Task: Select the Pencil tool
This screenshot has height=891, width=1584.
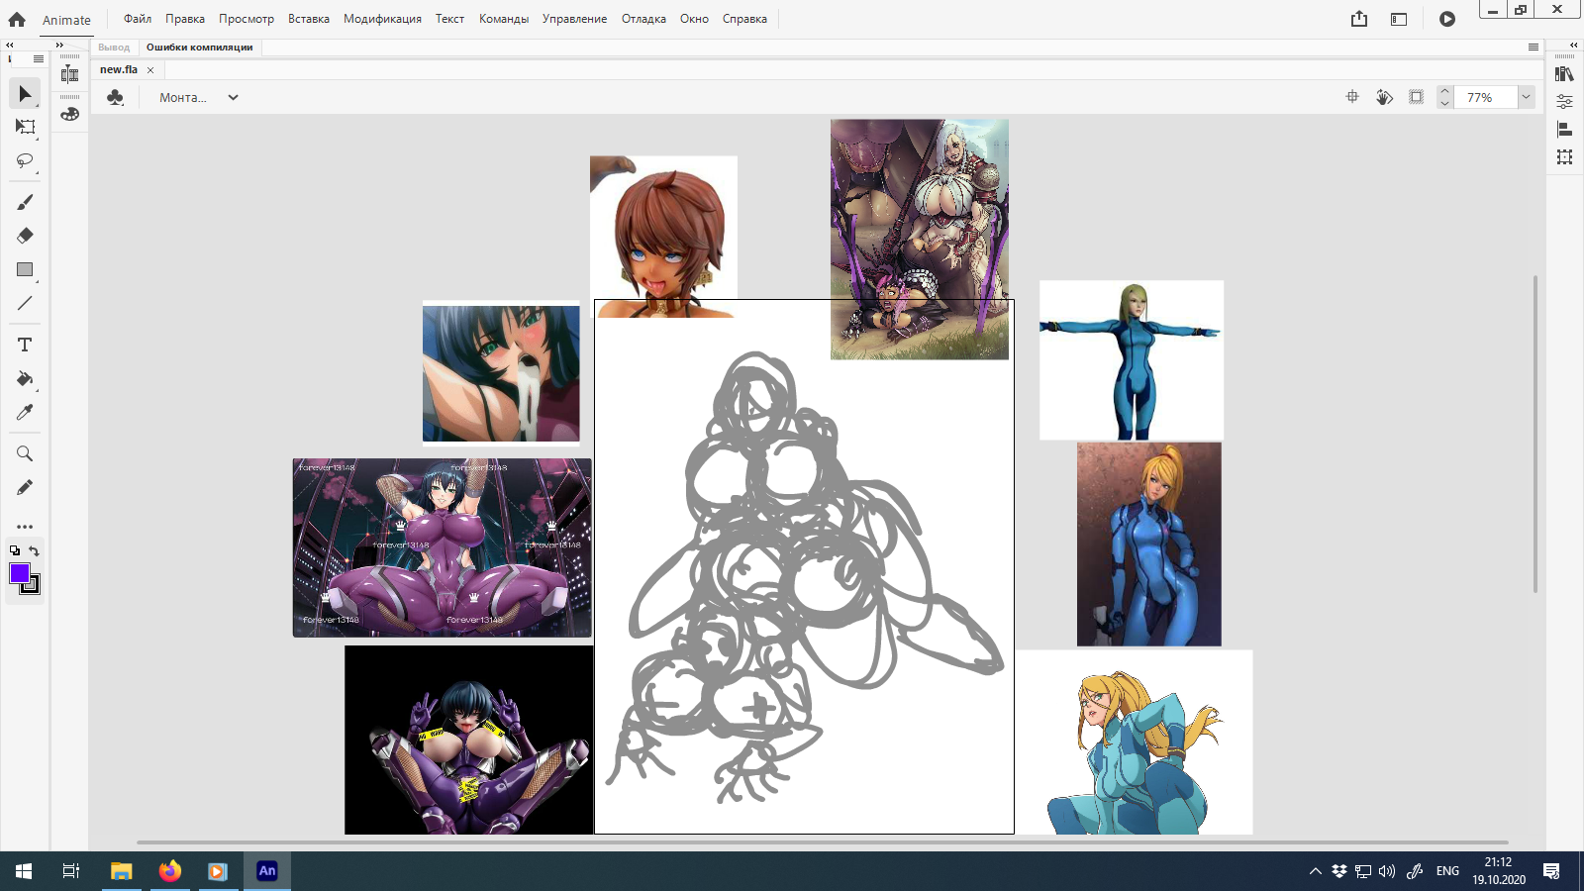Action: pyautogui.click(x=25, y=487)
